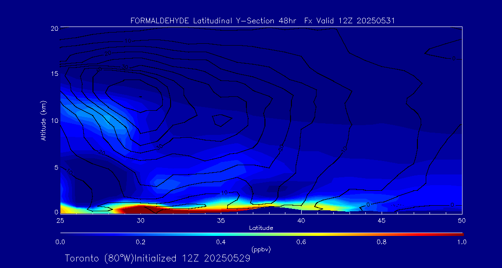Click altitude axis tick label 15
Screen dimensions: 502x268
click(x=54, y=74)
